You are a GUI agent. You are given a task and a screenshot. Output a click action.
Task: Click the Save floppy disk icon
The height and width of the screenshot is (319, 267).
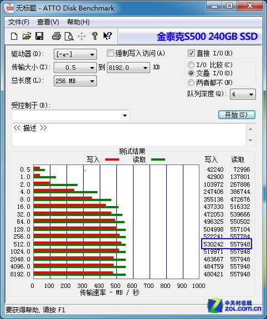(x=39, y=36)
